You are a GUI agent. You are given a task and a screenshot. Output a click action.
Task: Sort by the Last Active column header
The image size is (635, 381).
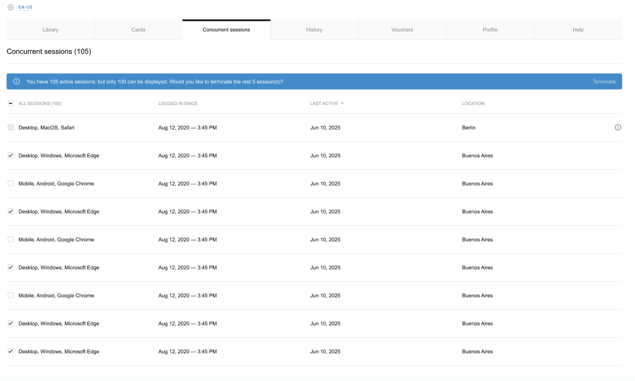coord(324,104)
